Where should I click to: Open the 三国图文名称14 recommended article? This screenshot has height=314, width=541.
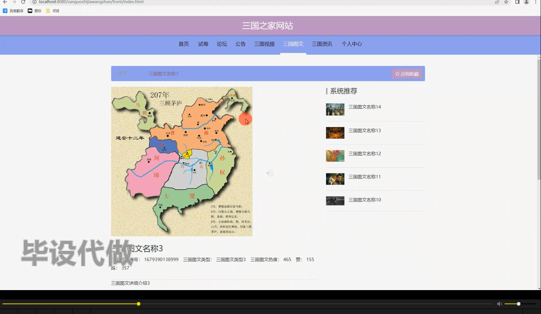coord(365,107)
